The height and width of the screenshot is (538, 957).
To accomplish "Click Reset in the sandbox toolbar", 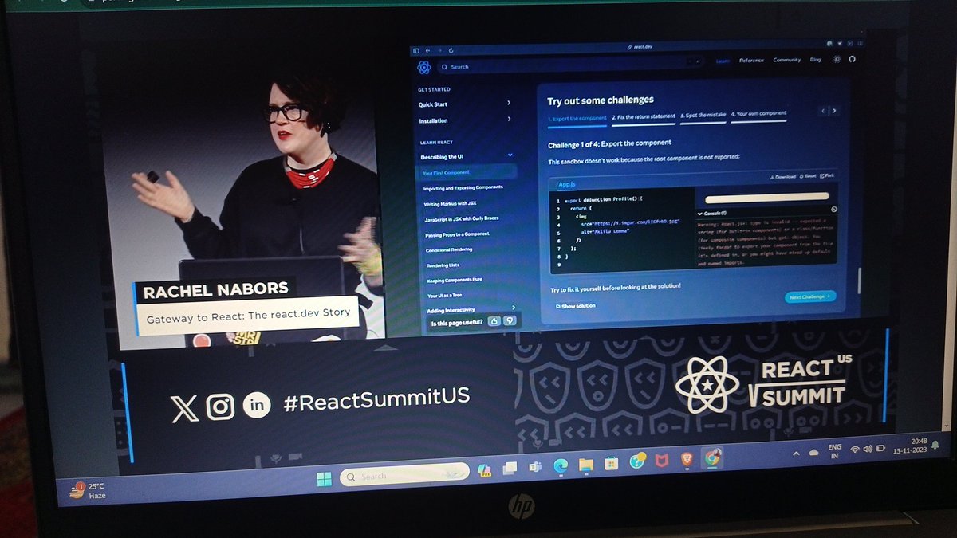I will (807, 175).
